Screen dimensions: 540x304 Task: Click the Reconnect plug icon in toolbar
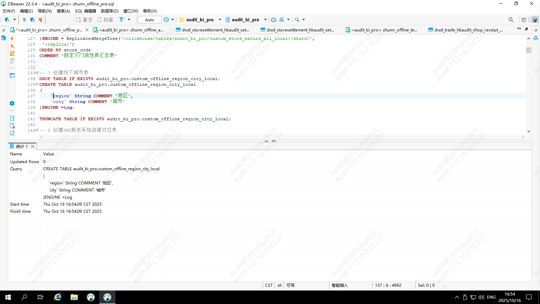click(32, 20)
